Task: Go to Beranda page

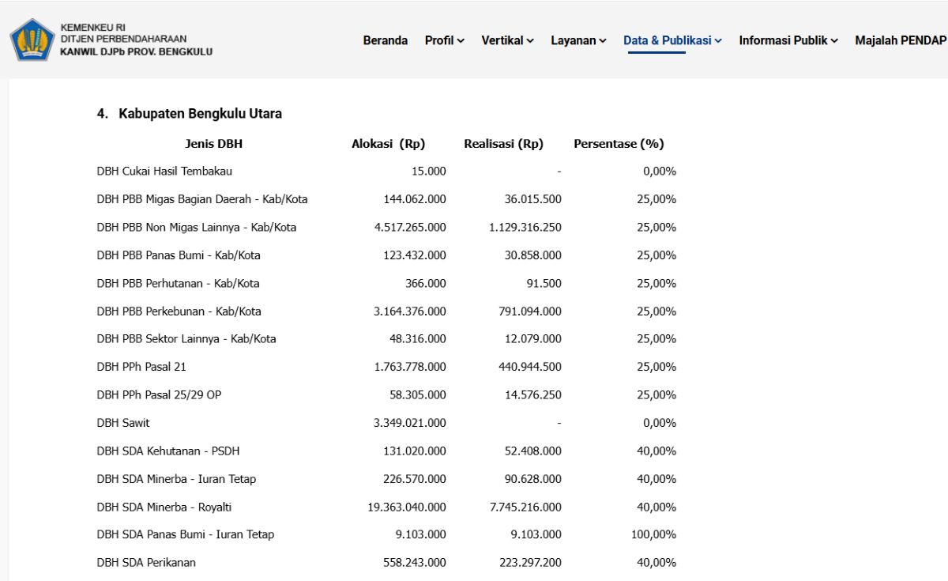Action: pyautogui.click(x=386, y=40)
